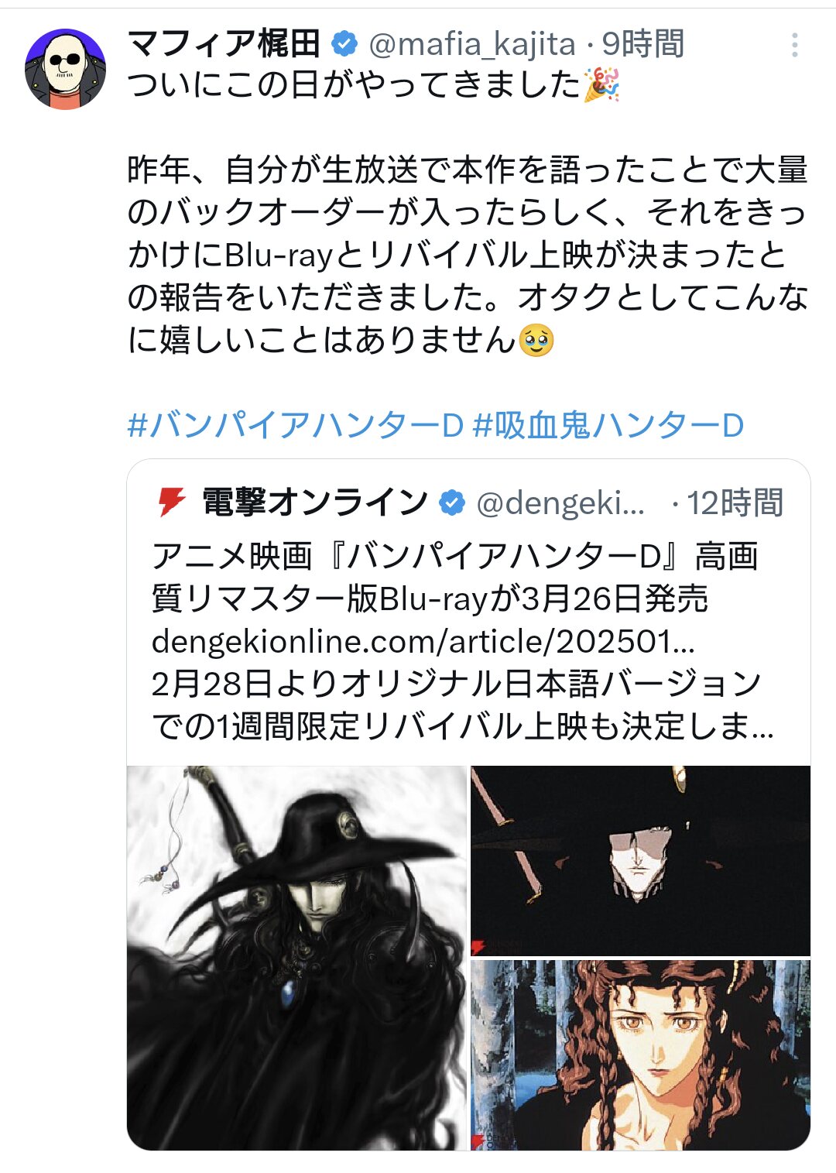Open the three-dot tweet options menu
This screenshot has width=836, height=1173.
point(794,45)
